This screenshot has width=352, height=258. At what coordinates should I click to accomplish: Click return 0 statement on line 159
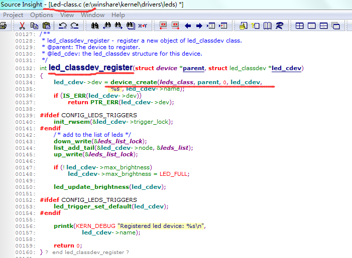pos(67,245)
